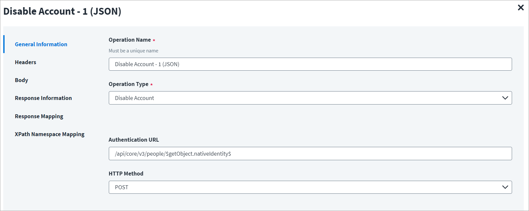
Task: Expand the HTTP Method chevron arrow
Action: point(505,187)
